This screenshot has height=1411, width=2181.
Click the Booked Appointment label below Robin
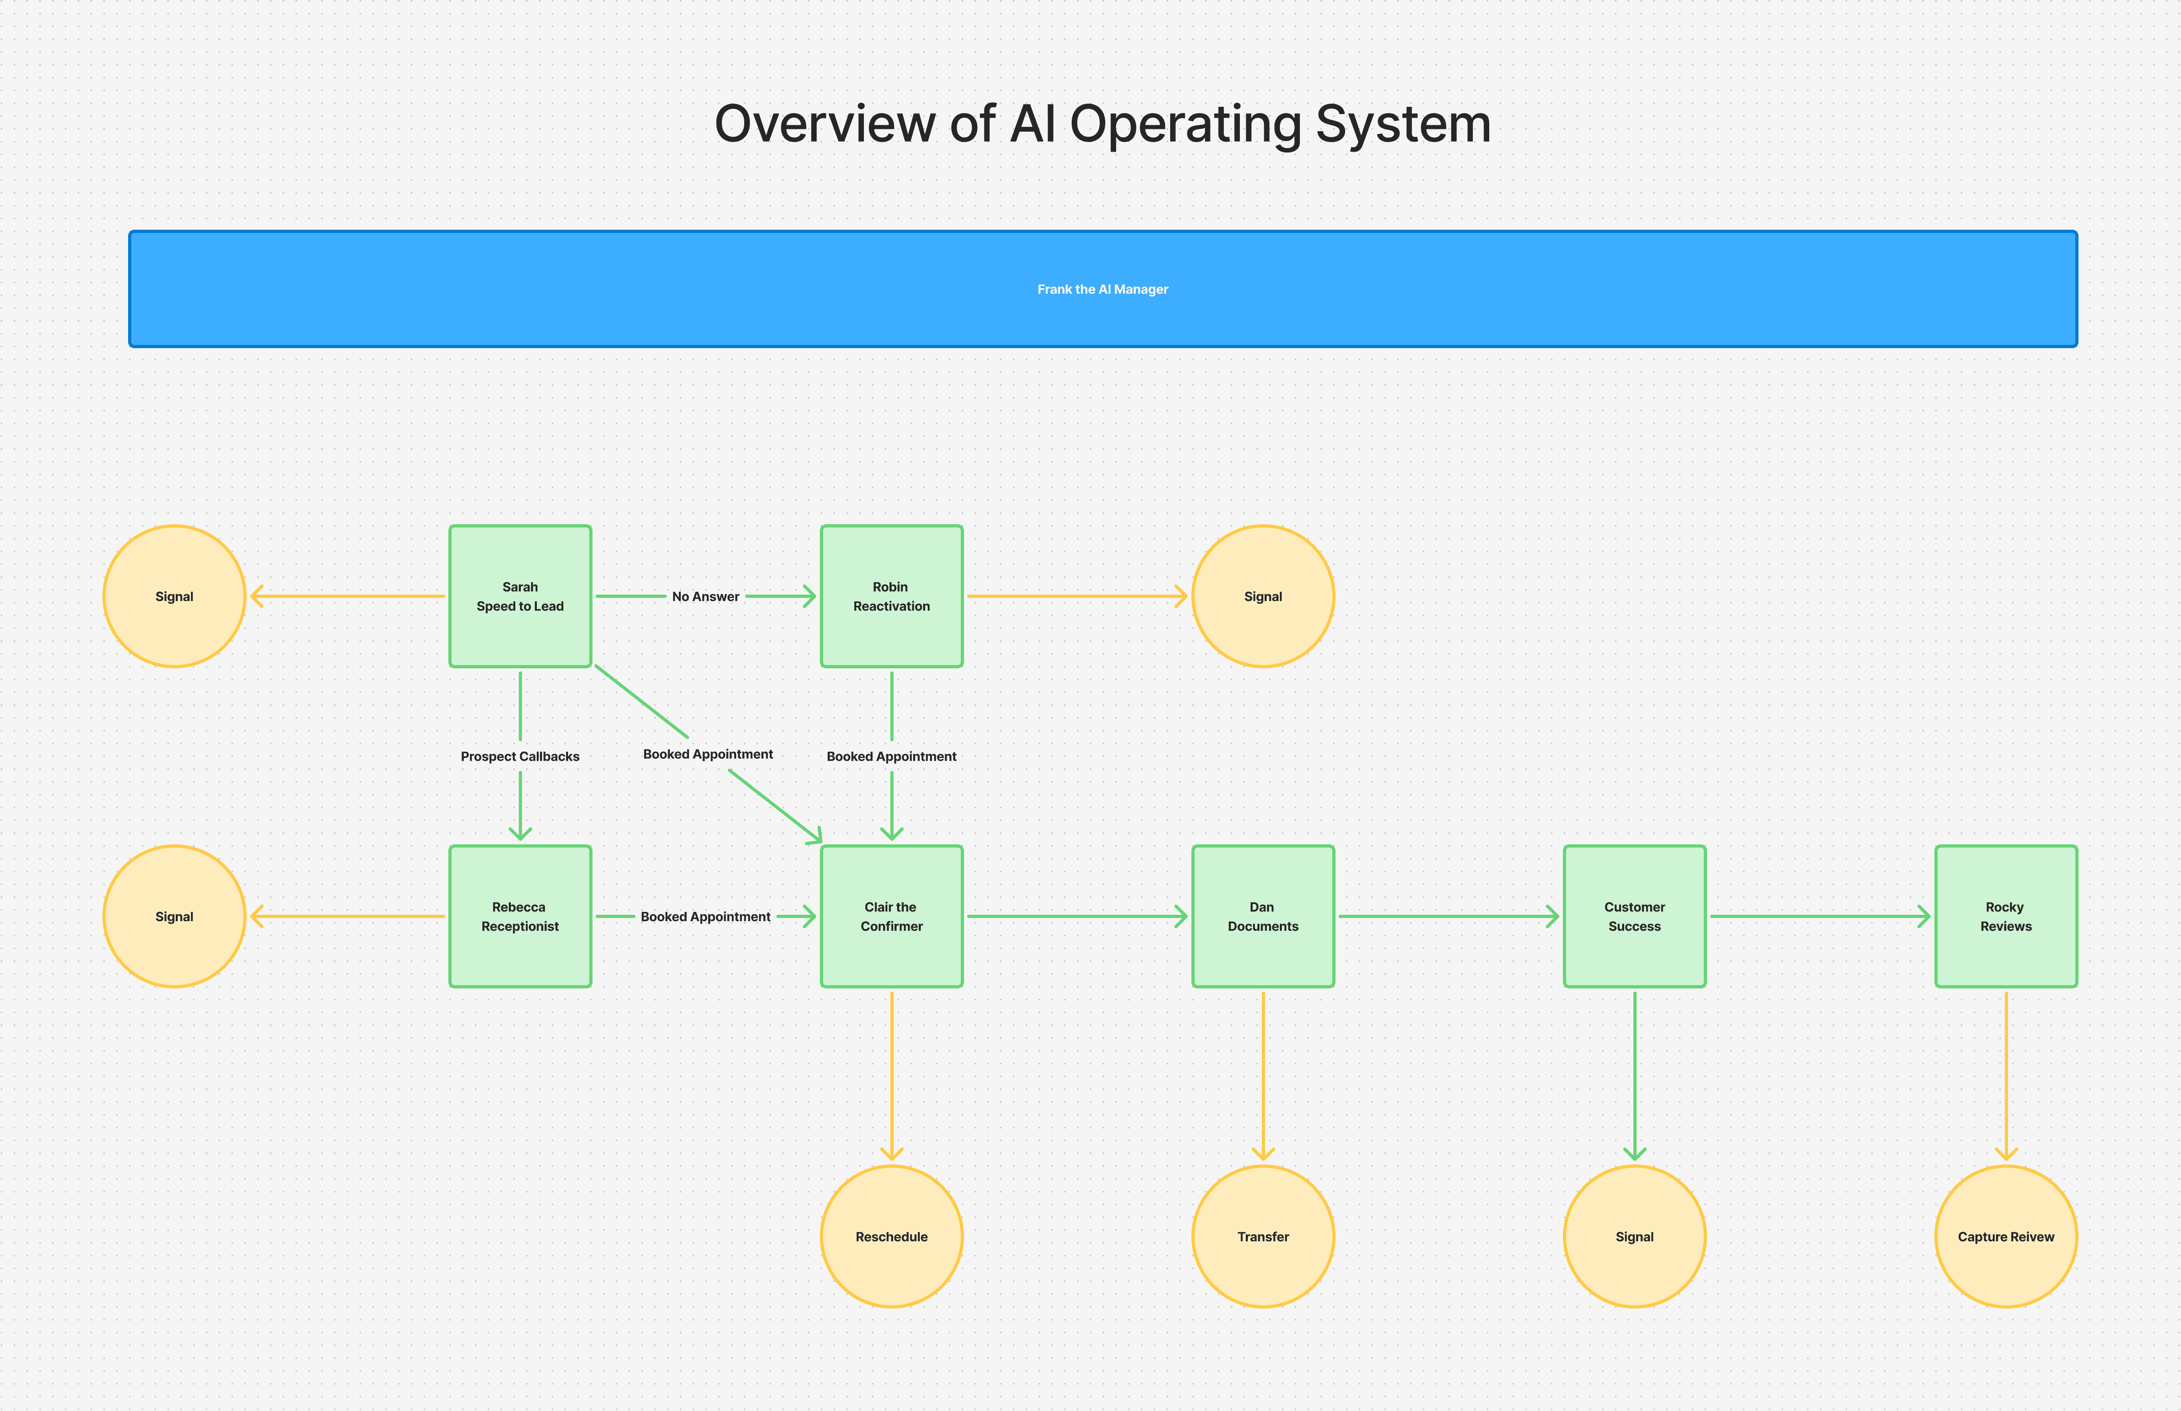pos(892,757)
